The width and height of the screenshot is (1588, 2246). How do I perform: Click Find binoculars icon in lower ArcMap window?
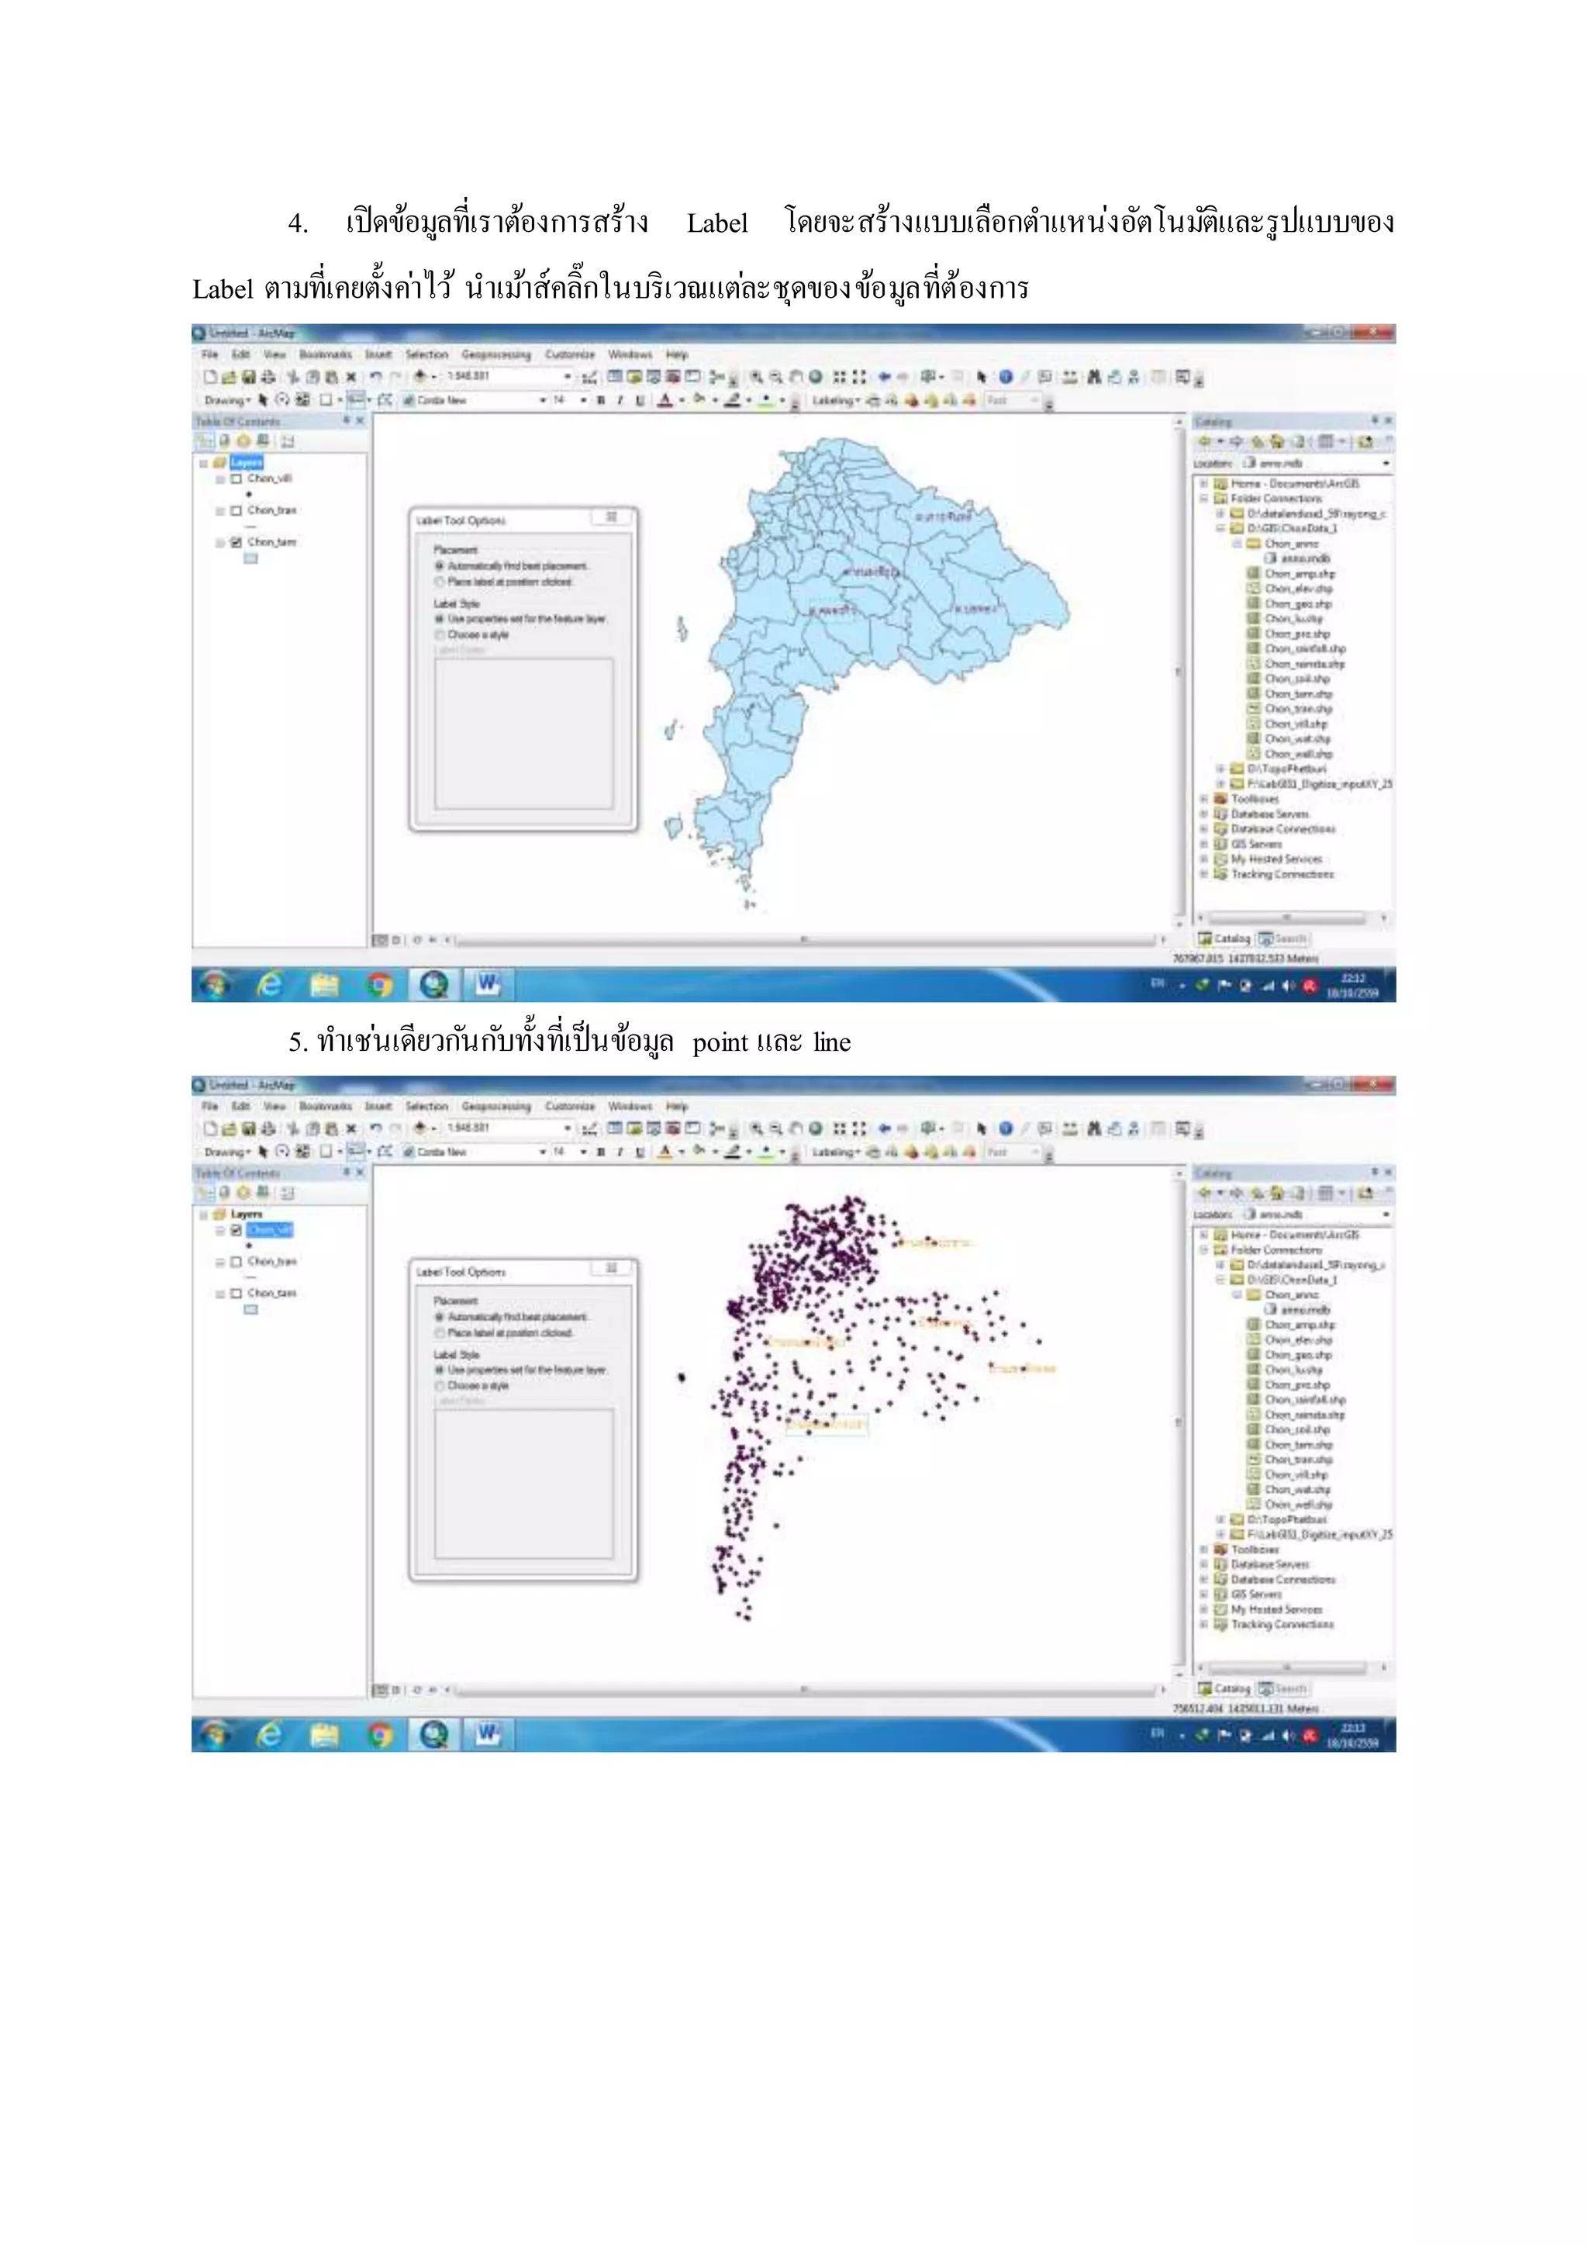pyautogui.click(x=1093, y=1128)
